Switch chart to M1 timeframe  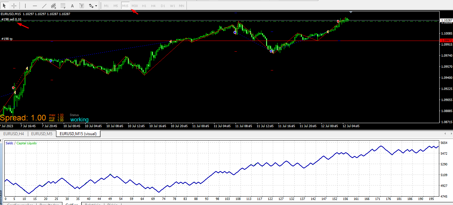(106, 6)
